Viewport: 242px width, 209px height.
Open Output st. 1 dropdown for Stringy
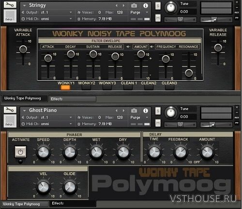(47, 12)
